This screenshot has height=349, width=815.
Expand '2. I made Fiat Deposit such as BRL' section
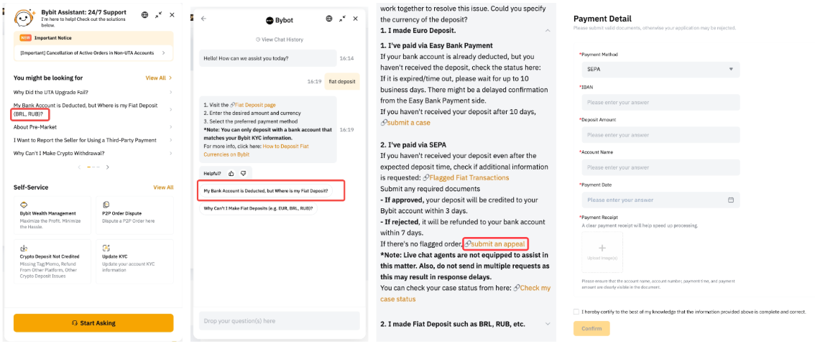(546, 324)
